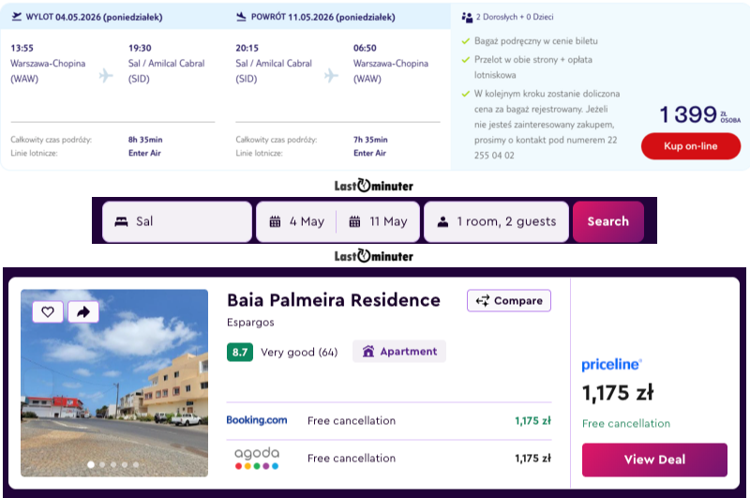Open the 11 May check-out date picker
750x498 pixels.
380,222
